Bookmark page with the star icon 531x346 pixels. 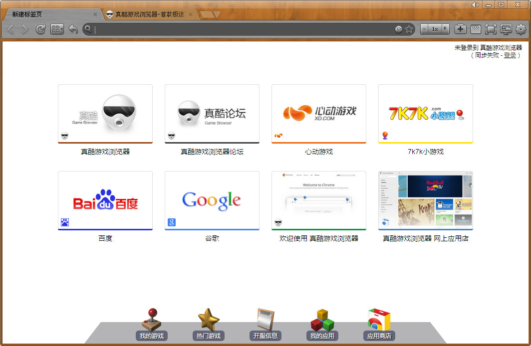[x=409, y=29]
